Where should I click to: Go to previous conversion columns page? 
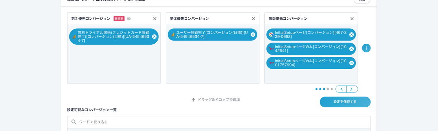(341, 89)
